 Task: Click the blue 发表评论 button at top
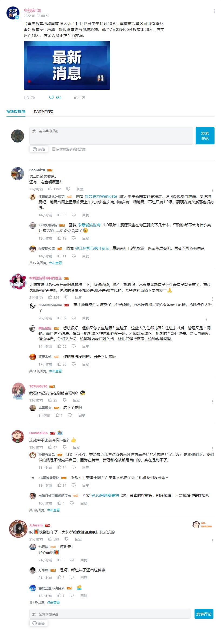point(205,136)
